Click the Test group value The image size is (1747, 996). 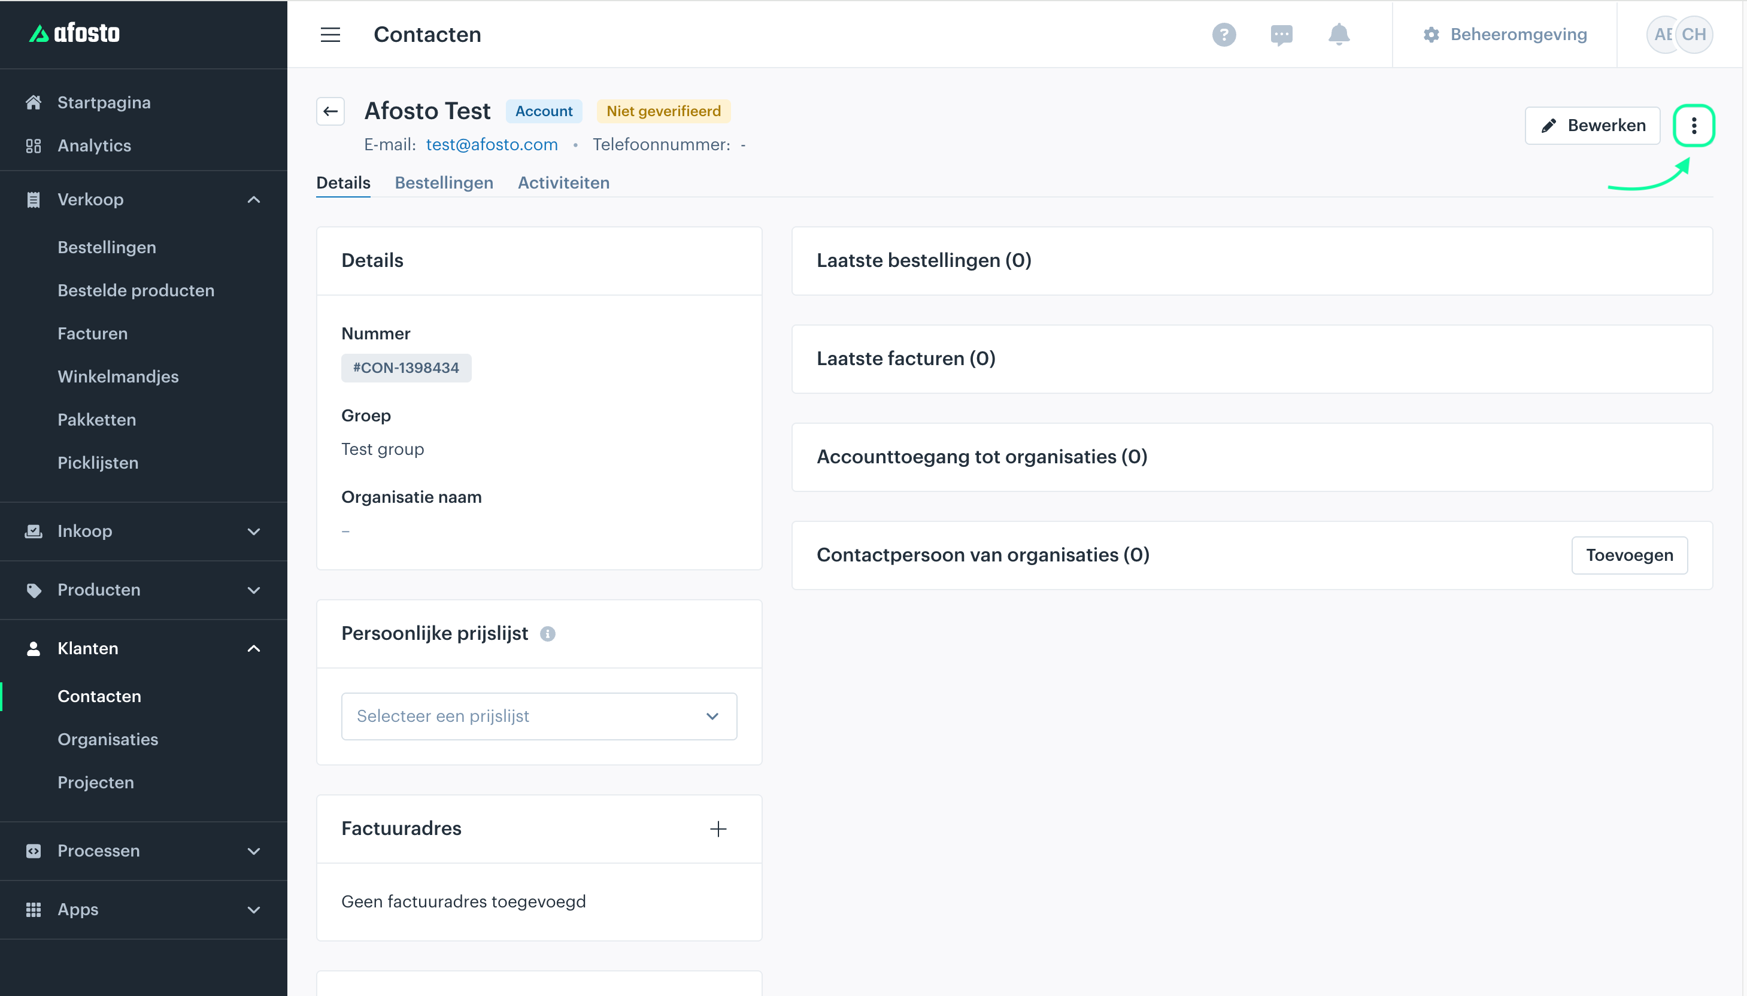383,450
